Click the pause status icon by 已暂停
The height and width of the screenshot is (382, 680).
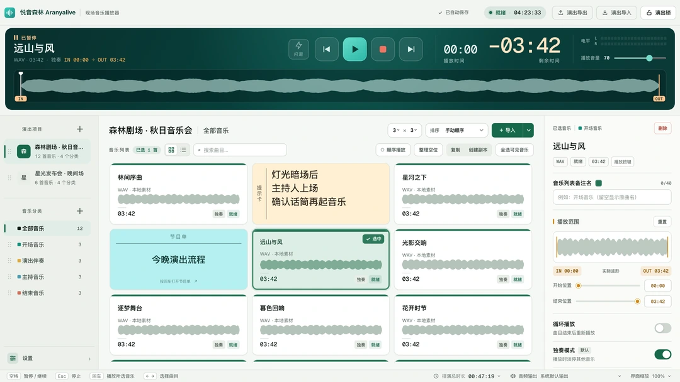[16, 38]
